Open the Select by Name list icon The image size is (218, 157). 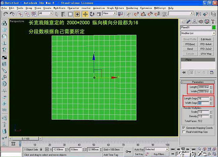pos(63,14)
